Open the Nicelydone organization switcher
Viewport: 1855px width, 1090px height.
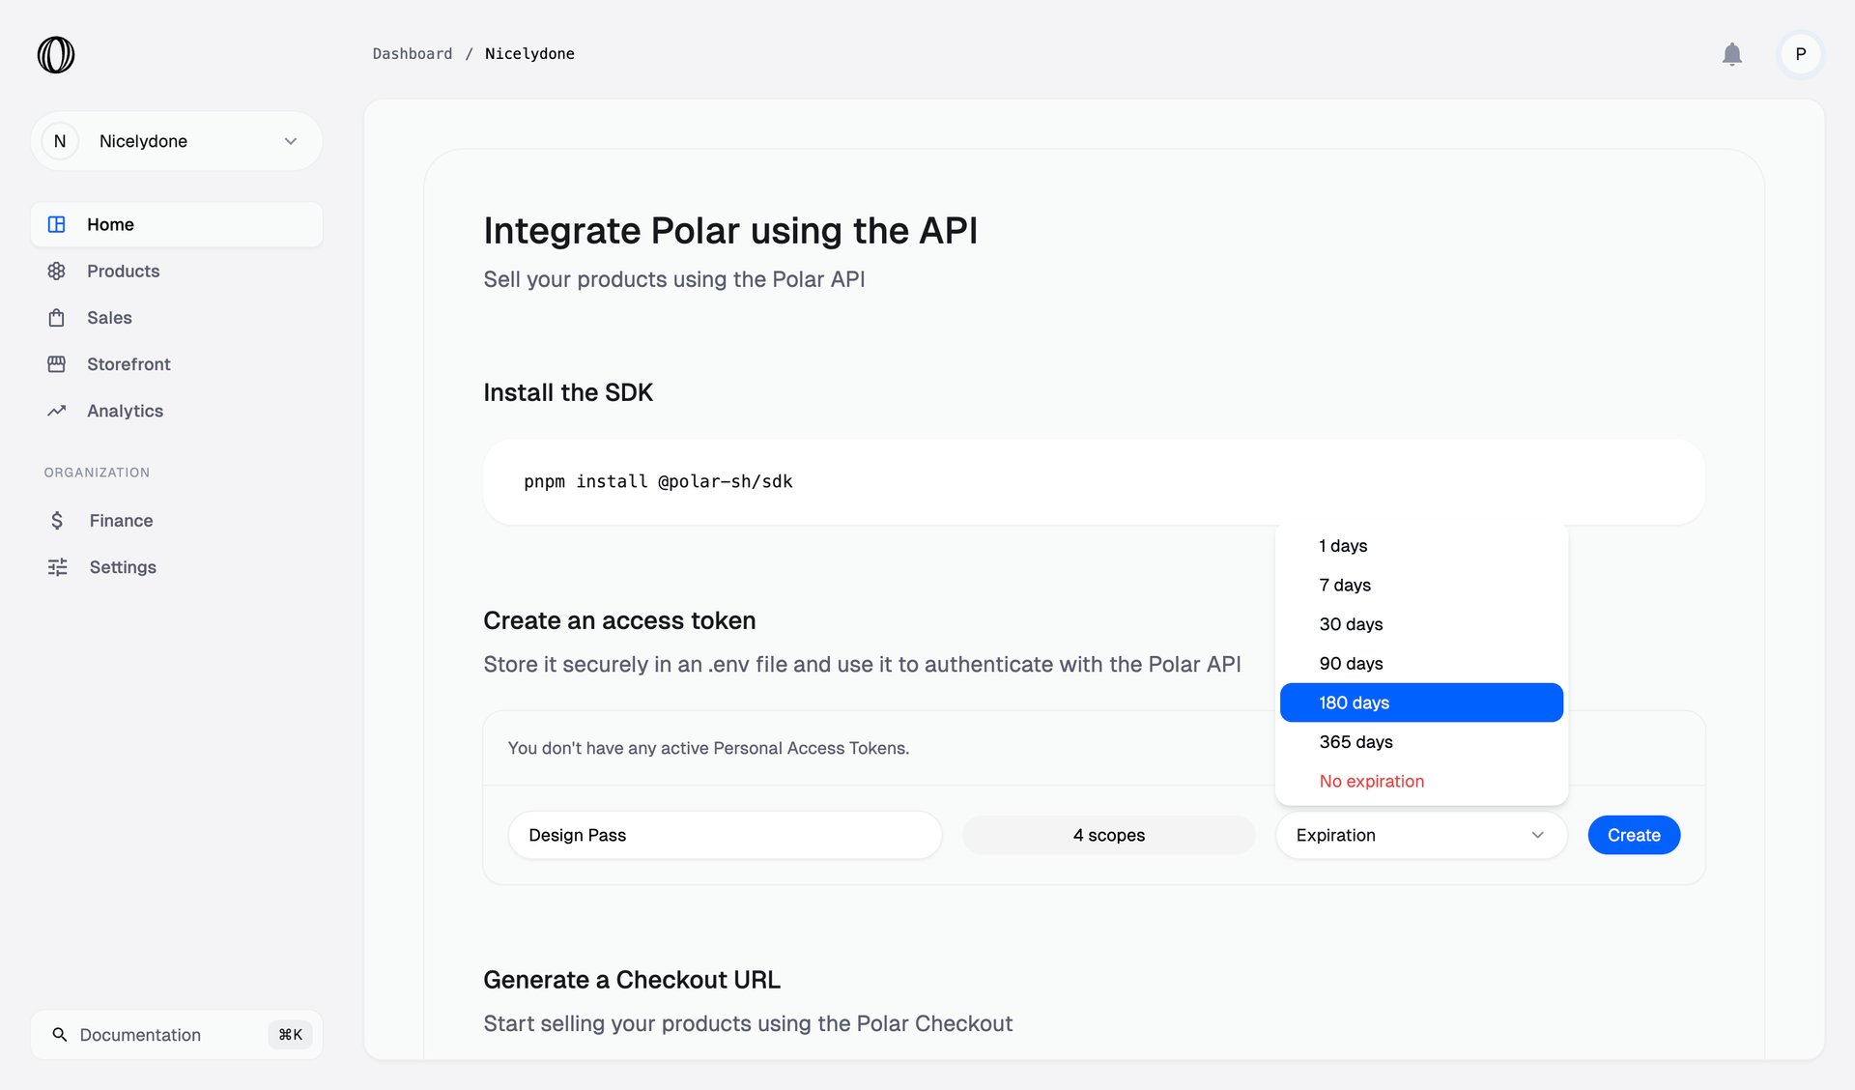pos(176,140)
